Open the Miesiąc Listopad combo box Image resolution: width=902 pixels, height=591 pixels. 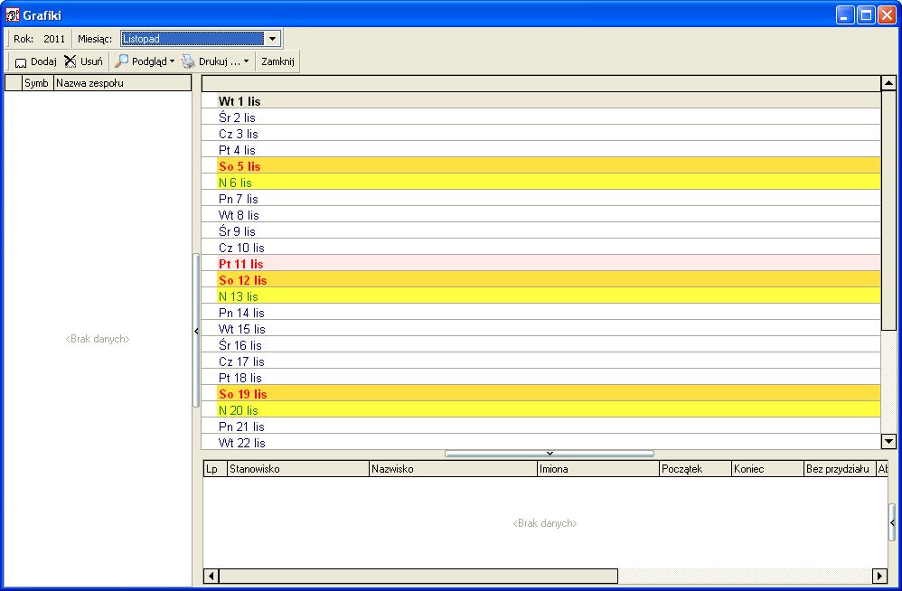201,39
